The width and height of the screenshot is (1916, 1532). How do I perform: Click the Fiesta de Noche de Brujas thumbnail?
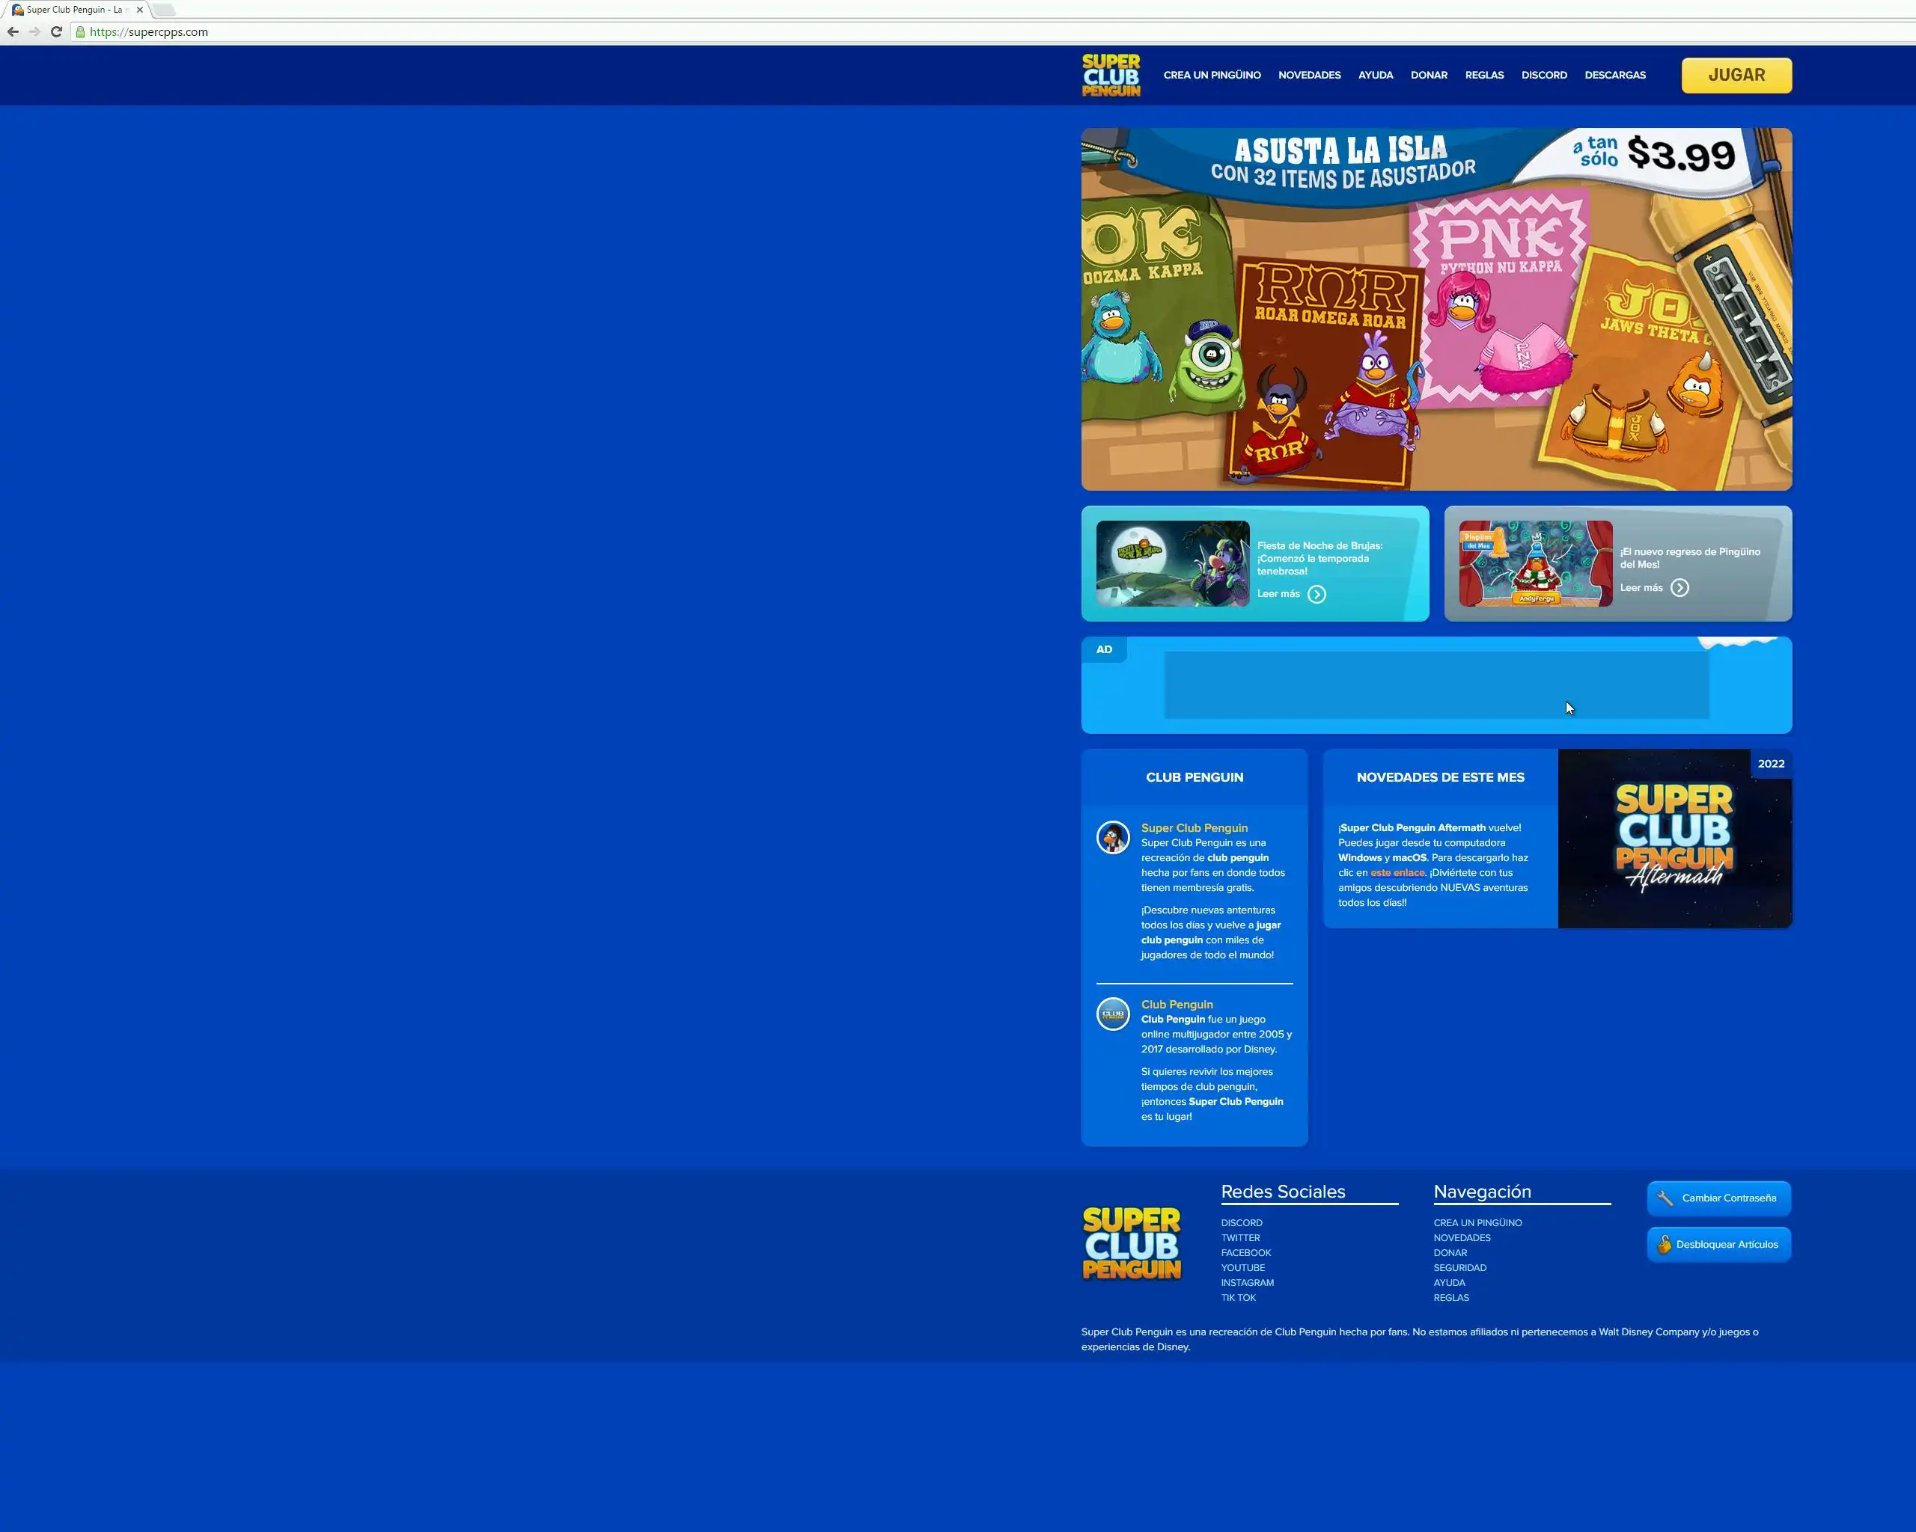click(1171, 563)
